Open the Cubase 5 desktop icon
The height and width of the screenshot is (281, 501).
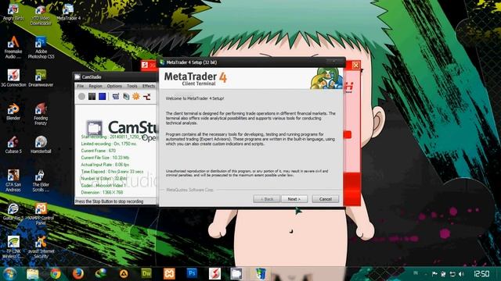13,144
